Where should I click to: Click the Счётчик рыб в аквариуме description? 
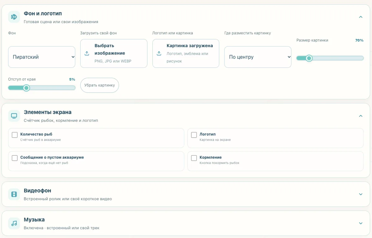tap(41, 140)
